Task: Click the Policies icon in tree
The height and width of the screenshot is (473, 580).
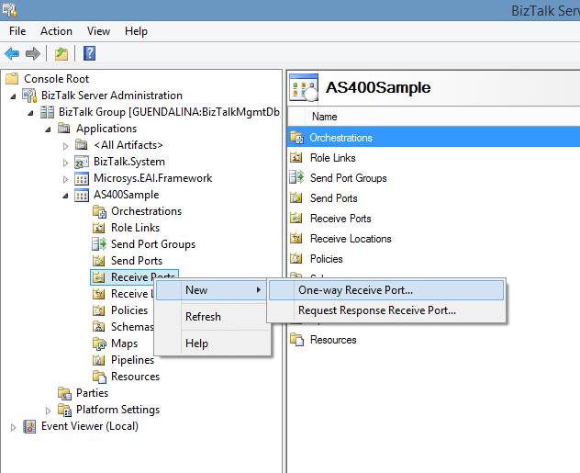Action: [98, 310]
